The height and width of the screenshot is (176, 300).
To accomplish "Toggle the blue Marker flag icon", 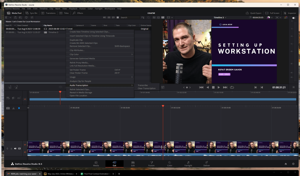I will point(19,108).
